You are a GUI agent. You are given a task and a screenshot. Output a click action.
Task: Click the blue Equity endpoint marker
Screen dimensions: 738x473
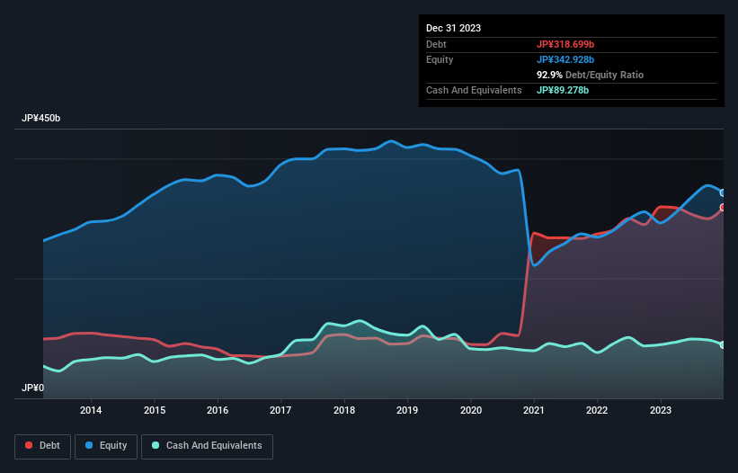(x=723, y=193)
